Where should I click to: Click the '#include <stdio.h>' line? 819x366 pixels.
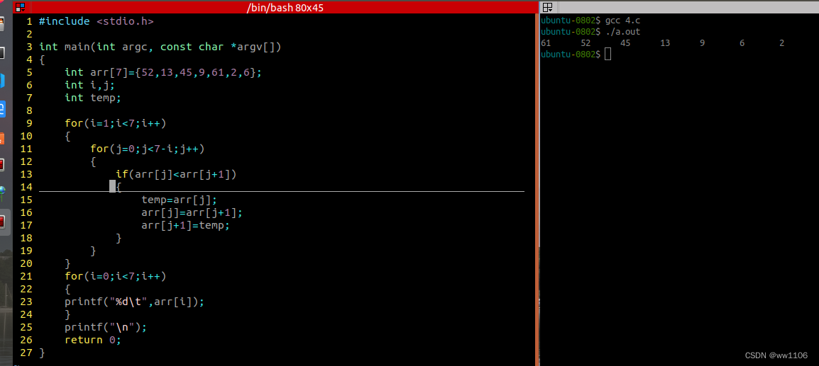coord(96,21)
